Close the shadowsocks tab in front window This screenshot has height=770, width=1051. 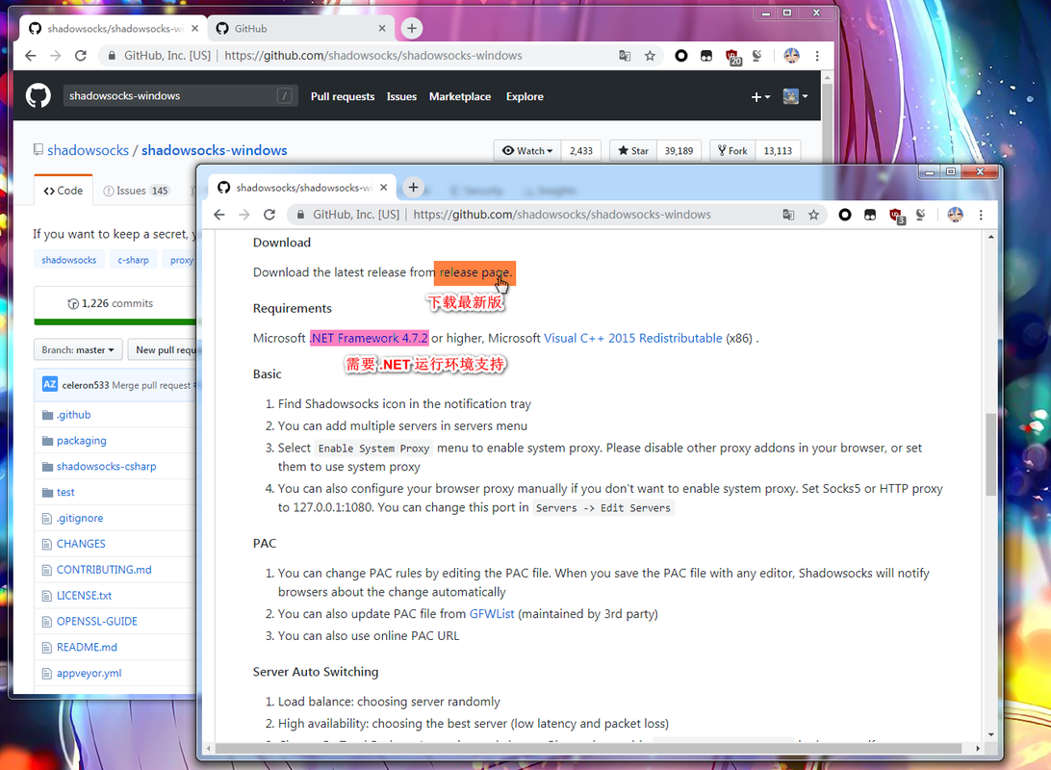[x=383, y=187]
